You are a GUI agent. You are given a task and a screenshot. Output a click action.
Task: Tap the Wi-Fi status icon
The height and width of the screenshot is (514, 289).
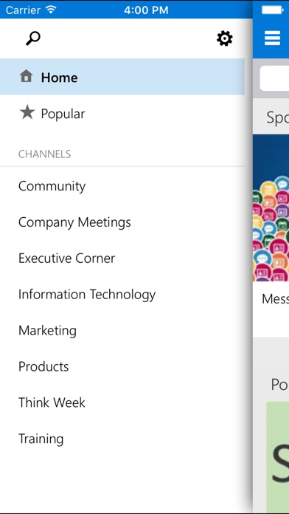(51, 10)
